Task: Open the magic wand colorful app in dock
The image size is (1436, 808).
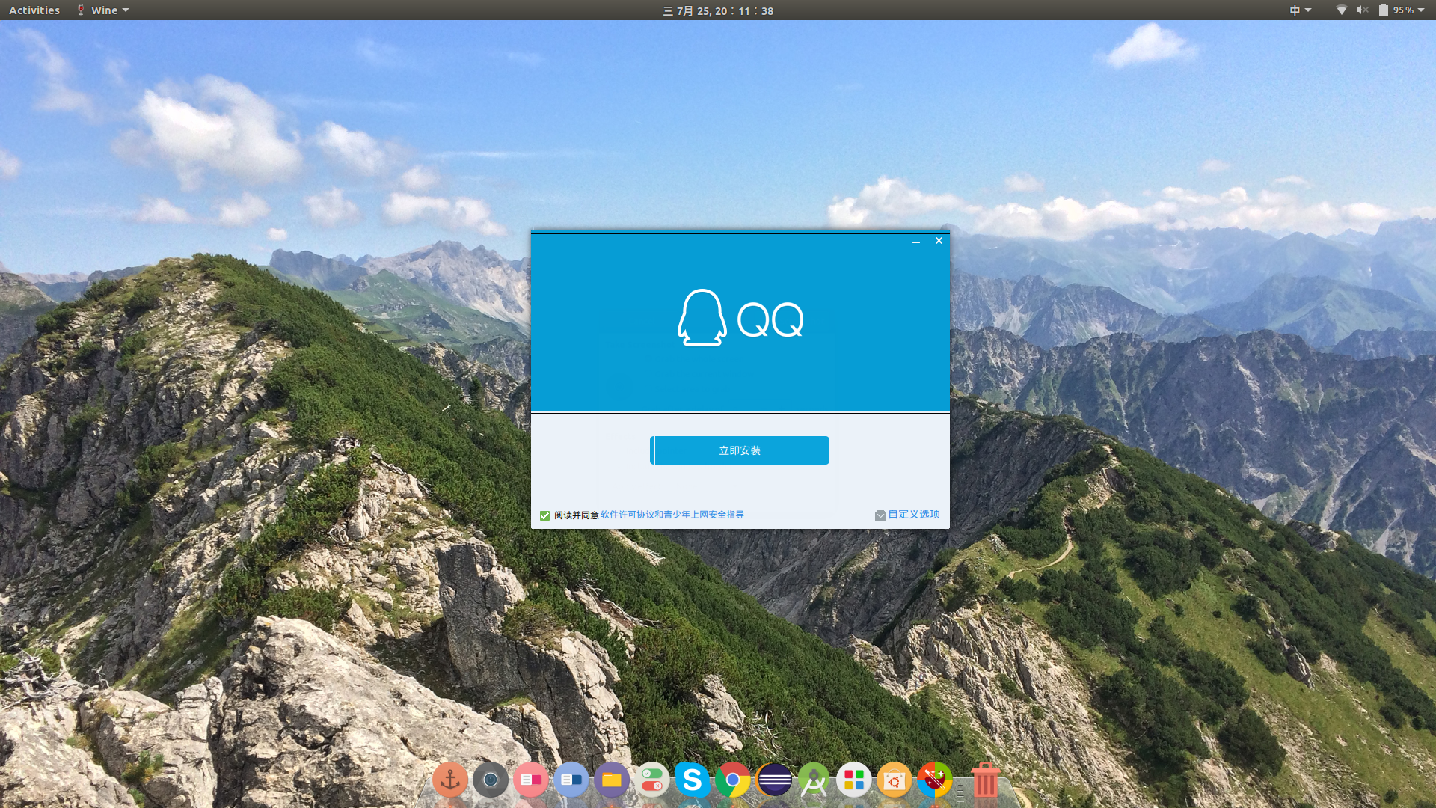Action: coord(935,780)
